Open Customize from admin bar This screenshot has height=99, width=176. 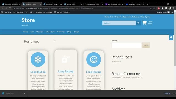click(x=18, y=12)
